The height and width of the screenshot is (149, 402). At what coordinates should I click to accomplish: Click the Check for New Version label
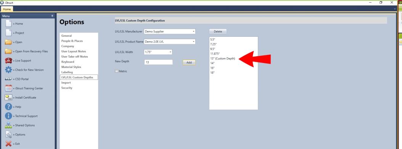pyautogui.click(x=29, y=70)
